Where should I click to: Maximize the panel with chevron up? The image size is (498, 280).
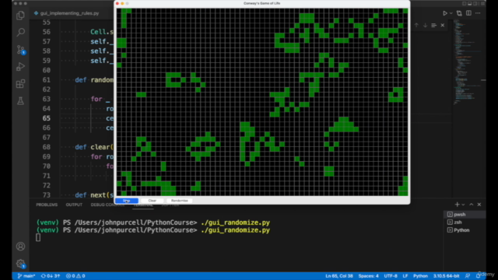[x=472, y=205]
